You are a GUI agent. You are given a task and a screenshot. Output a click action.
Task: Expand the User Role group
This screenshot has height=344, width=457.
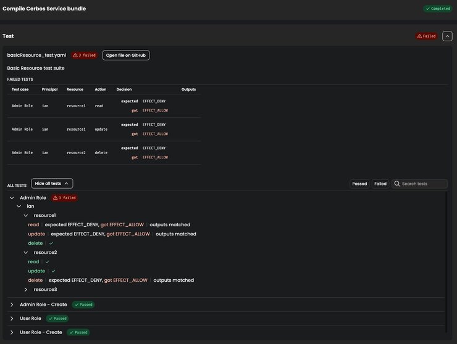(12, 319)
